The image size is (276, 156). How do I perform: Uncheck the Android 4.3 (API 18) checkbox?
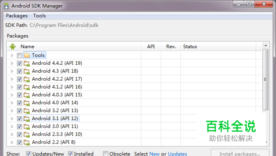[20, 71]
